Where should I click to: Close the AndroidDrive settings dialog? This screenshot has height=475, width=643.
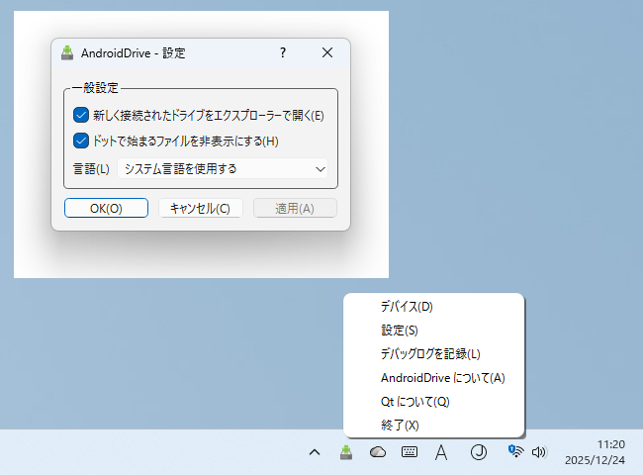(x=327, y=52)
